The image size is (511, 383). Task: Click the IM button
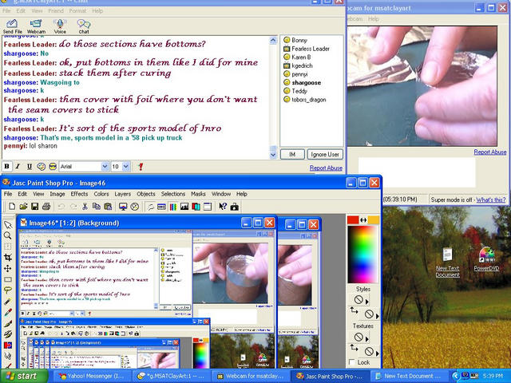point(292,154)
